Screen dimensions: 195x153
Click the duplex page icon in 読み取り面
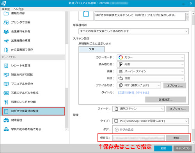click(x=121, y=64)
